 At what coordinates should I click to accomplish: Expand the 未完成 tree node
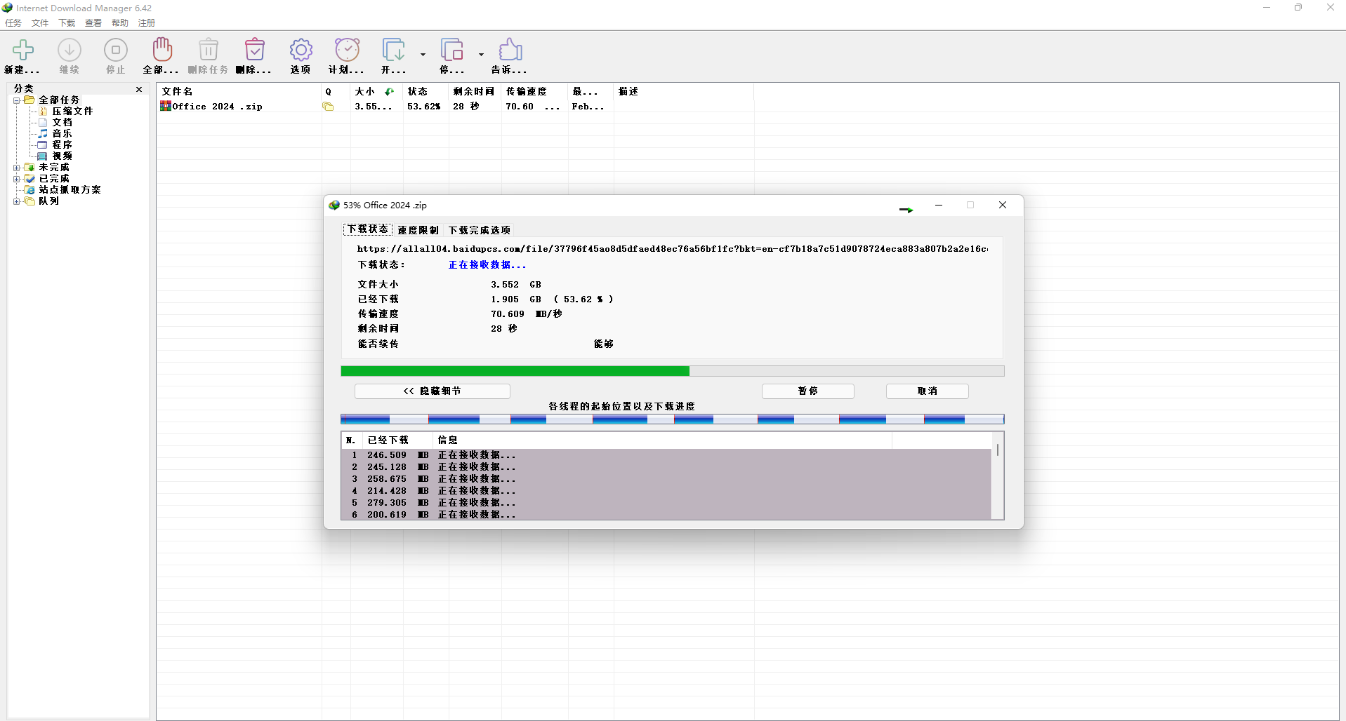pos(16,168)
